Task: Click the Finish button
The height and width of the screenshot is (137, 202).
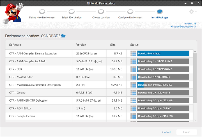Action: (x=187, y=132)
